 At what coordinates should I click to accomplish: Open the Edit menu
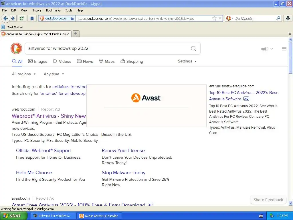(14, 10)
